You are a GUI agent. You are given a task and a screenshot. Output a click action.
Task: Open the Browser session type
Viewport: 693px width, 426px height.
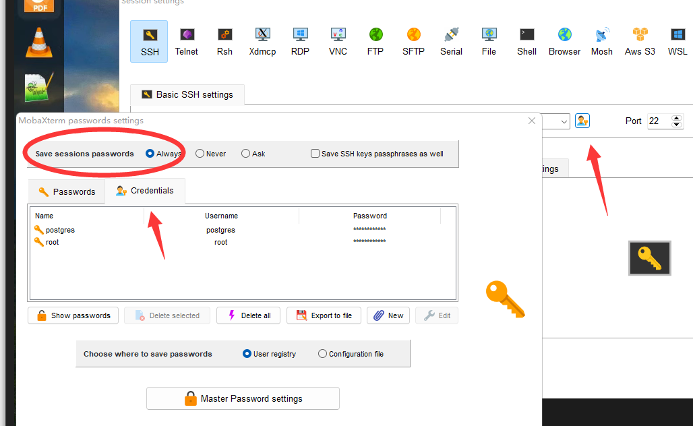pyautogui.click(x=564, y=42)
